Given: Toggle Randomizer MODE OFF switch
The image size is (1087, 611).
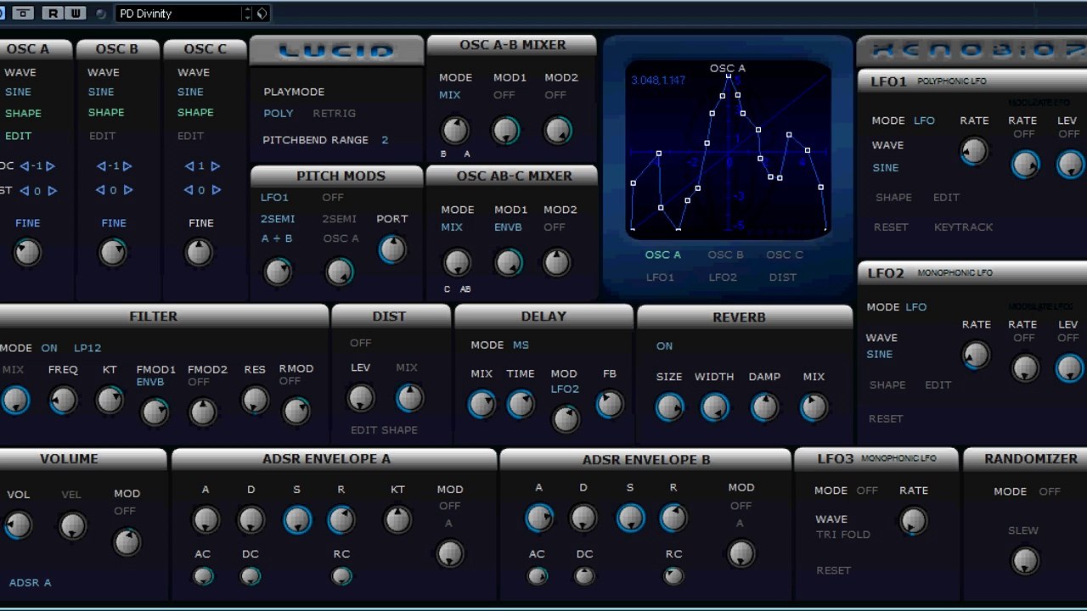Looking at the screenshot, I should click(1050, 491).
